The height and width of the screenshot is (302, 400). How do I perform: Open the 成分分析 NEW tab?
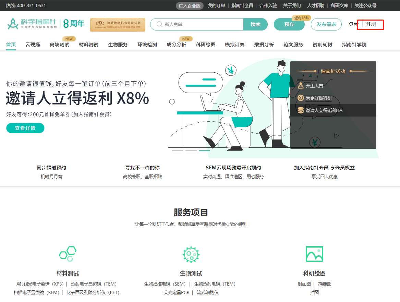coord(176,44)
